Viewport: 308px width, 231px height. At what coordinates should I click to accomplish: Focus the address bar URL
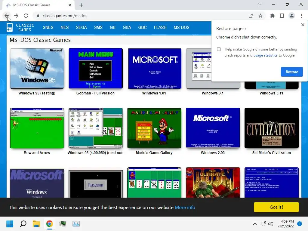point(65,16)
